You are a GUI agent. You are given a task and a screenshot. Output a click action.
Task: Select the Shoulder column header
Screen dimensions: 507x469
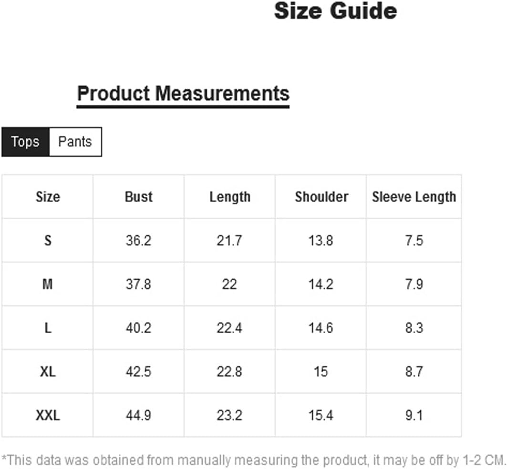click(321, 197)
